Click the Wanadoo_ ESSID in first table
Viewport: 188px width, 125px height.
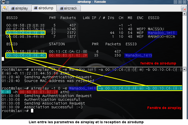(x=162, y=33)
